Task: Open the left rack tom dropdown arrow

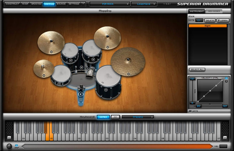Action: (71, 60)
